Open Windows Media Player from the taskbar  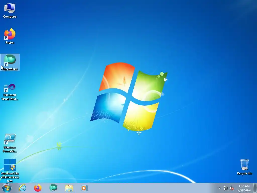[84, 188]
